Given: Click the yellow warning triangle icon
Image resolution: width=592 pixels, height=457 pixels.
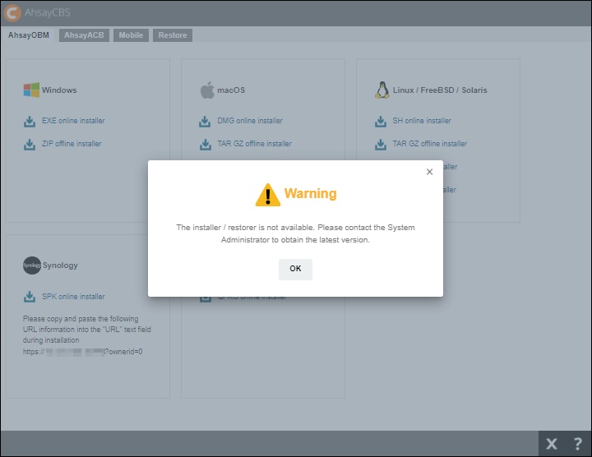Looking at the screenshot, I should coord(268,195).
